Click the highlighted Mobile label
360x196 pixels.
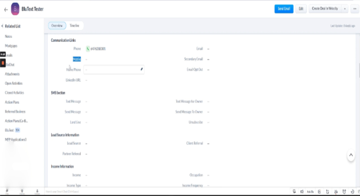(77, 59)
